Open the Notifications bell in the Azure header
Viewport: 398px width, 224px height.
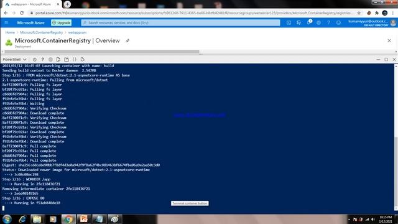309,22
